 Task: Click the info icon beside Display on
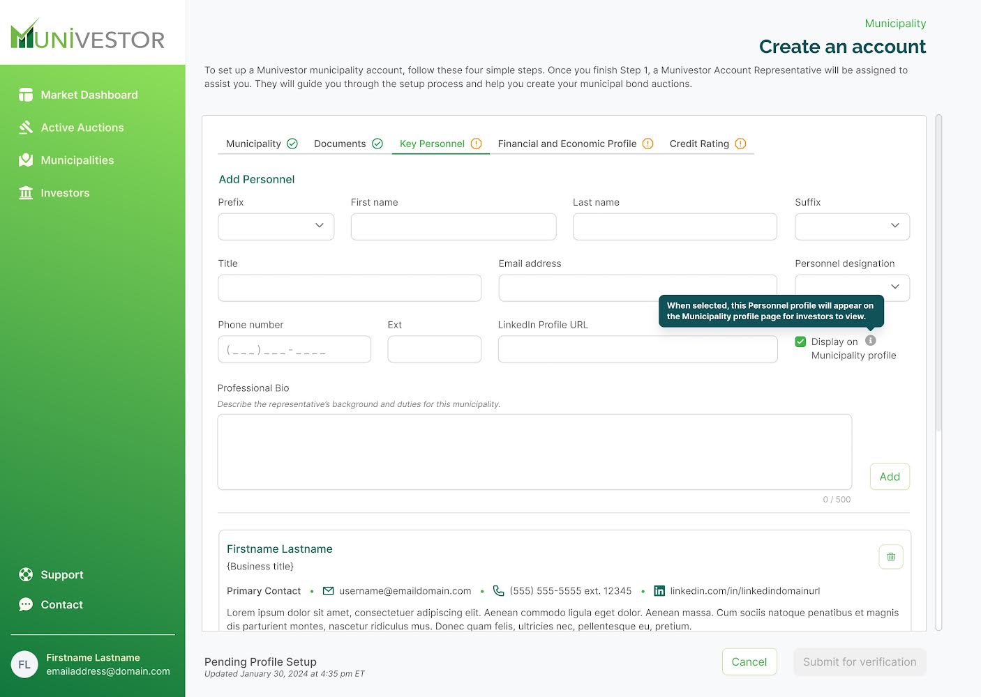tap(870, 341)
